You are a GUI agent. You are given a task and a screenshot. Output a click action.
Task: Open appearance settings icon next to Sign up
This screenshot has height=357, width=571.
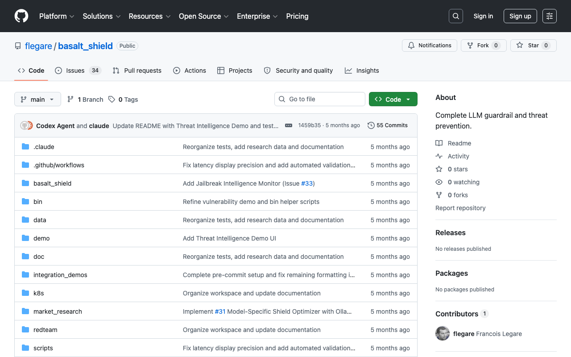coord(550,16)
